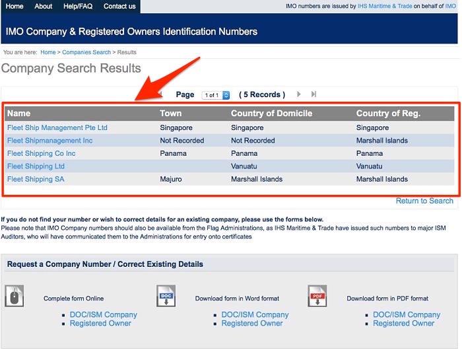Click the PDF download icon
This screenshot has width=462, height=354.
pos(317,296)
